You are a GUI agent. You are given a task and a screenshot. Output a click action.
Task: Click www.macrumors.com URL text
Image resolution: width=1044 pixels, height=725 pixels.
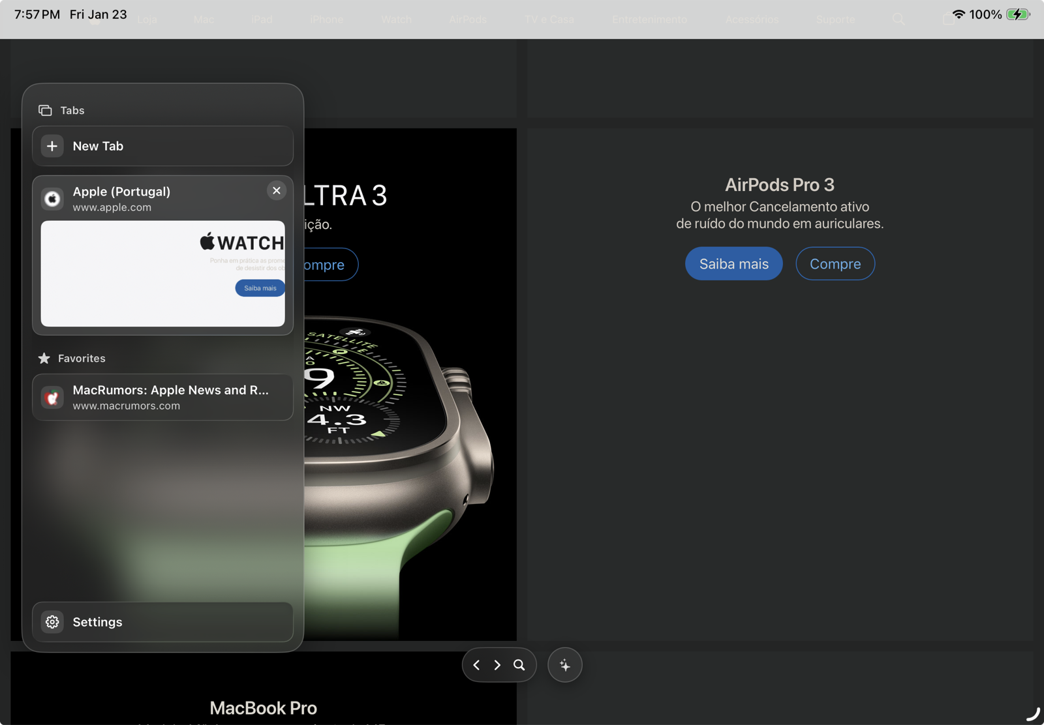(x=127, y=406)
